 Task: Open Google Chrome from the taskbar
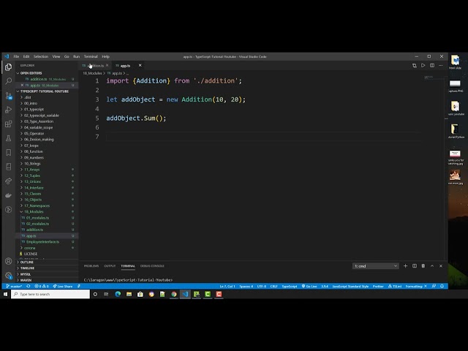174,294
